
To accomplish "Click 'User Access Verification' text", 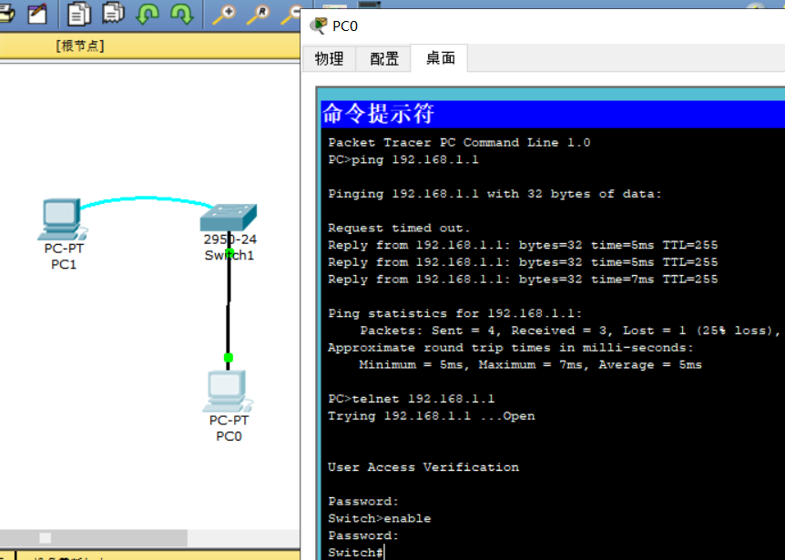I will [423, 467].
